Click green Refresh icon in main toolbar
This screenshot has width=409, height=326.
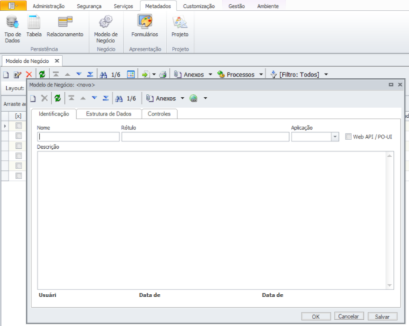click(x=42, y=75)
